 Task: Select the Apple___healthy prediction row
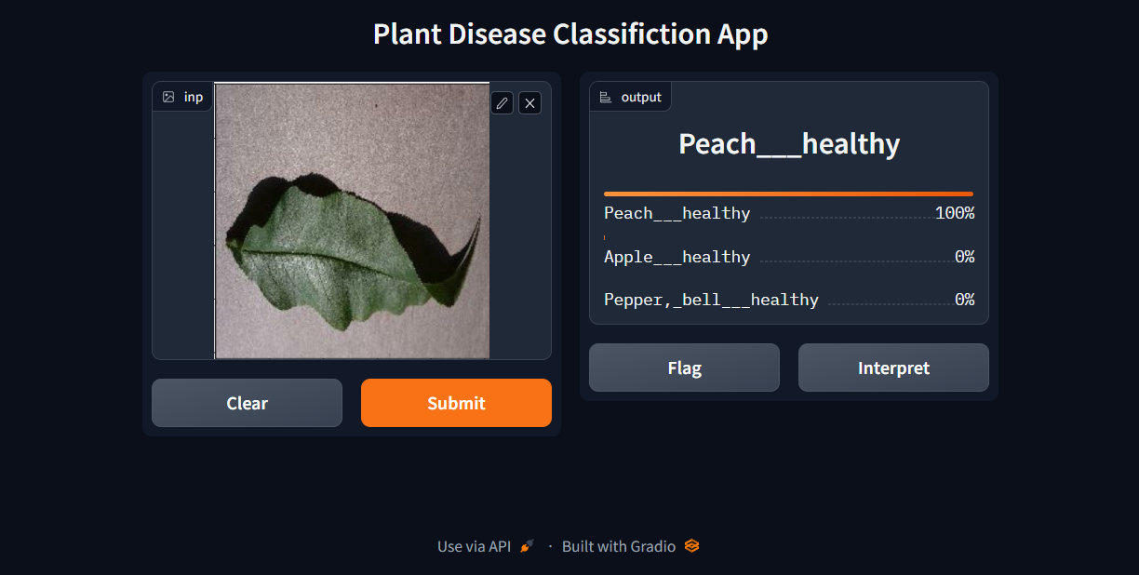coord(788,257)
